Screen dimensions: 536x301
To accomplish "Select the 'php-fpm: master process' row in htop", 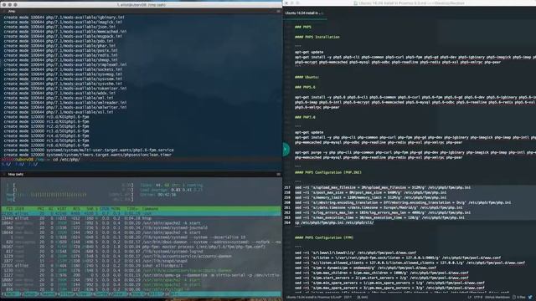I will point(141,247).
